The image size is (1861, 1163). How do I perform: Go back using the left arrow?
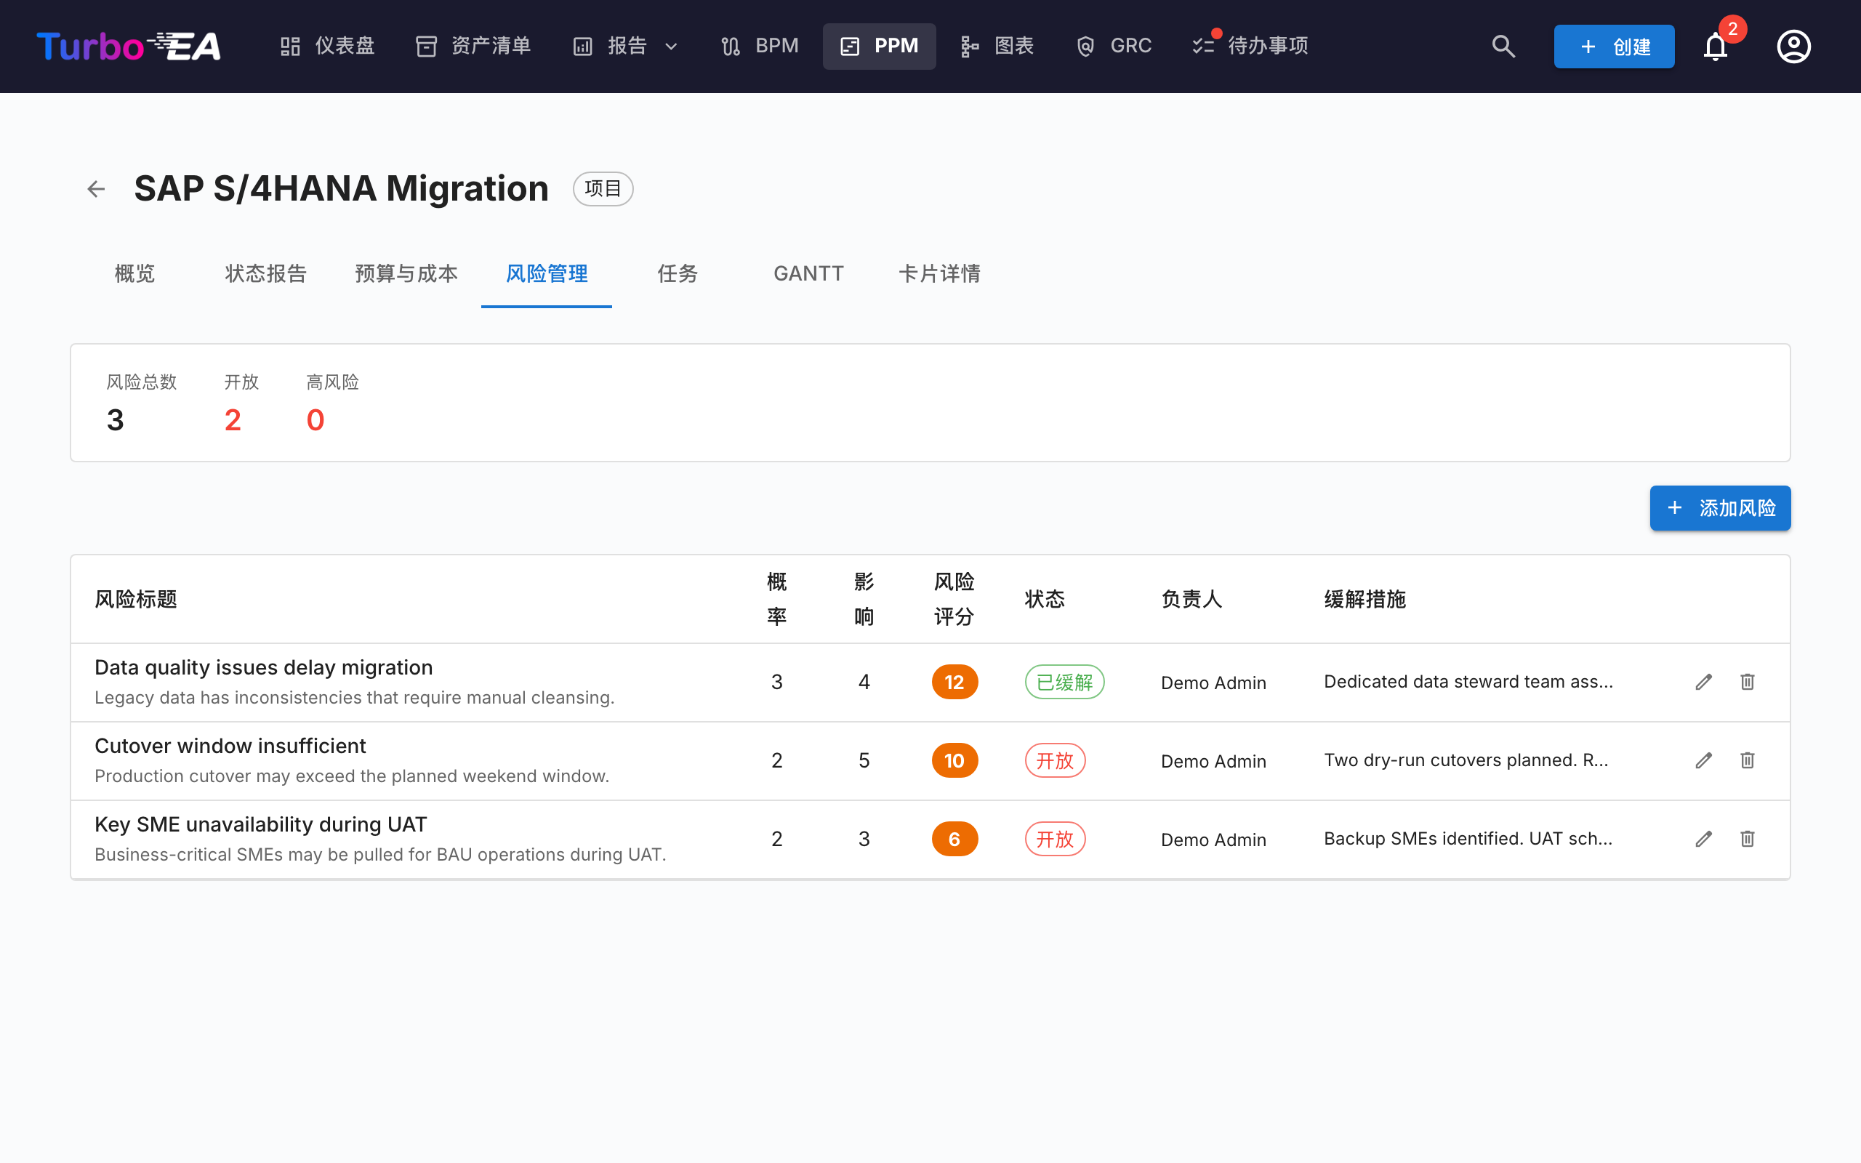pos(96,188)
